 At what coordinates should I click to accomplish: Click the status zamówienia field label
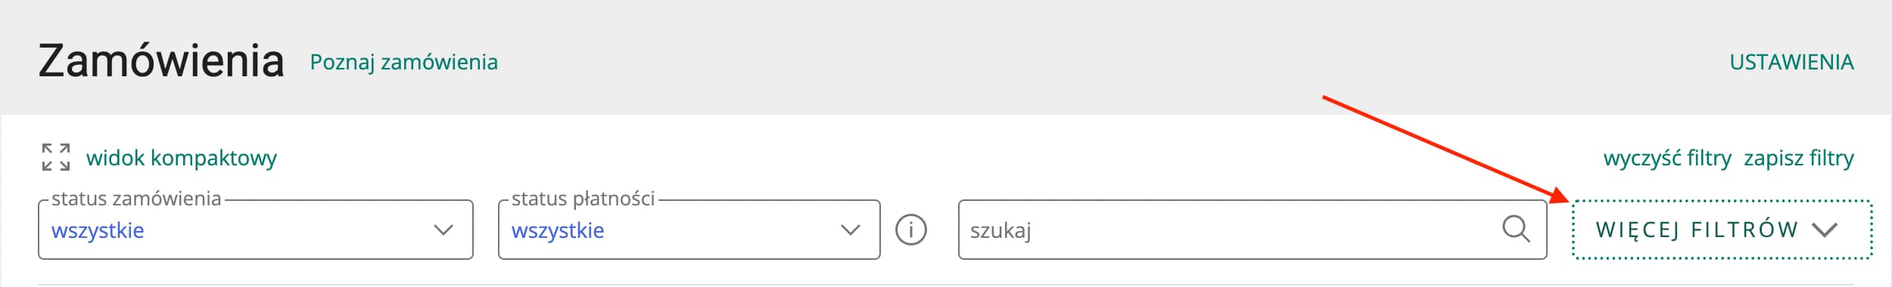136,199
